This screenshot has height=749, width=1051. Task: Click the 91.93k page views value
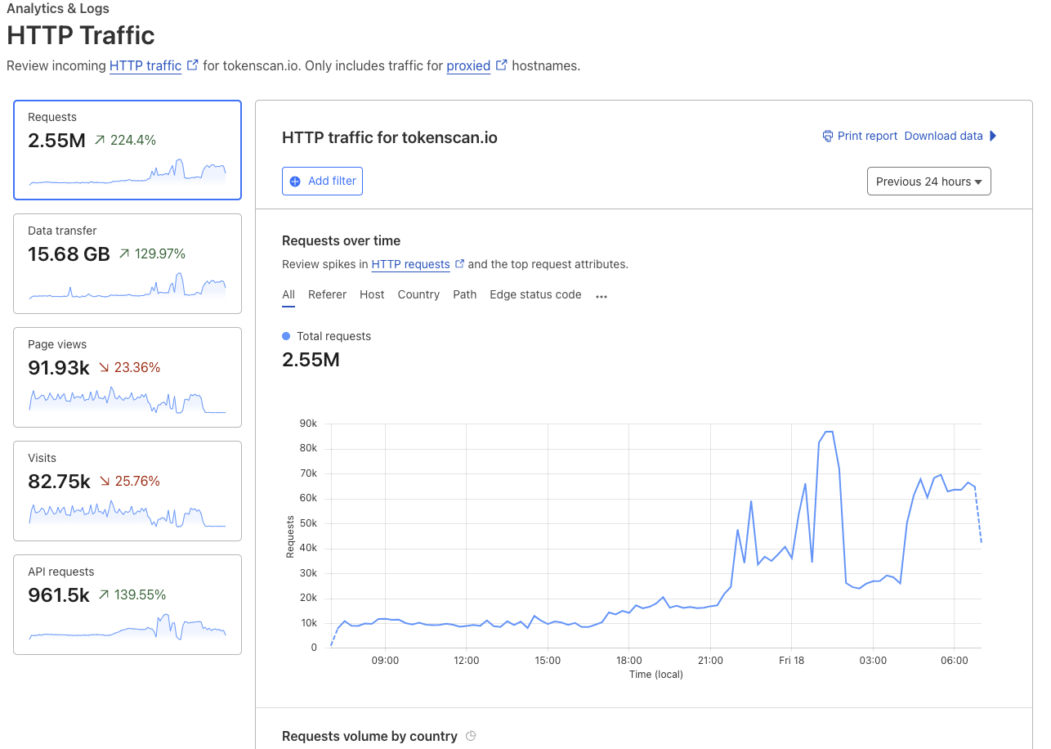pos(59,368)
